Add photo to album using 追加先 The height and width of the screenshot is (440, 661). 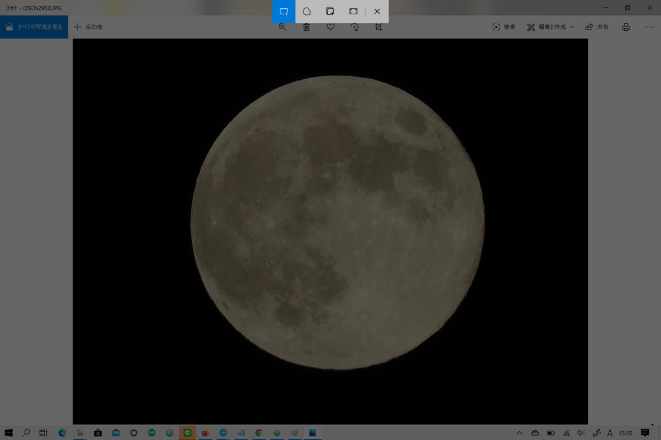click(88, 26)
